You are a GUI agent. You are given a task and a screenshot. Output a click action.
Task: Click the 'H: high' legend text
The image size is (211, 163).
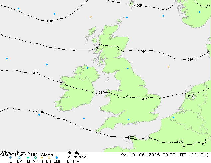[x=74, y=153]
